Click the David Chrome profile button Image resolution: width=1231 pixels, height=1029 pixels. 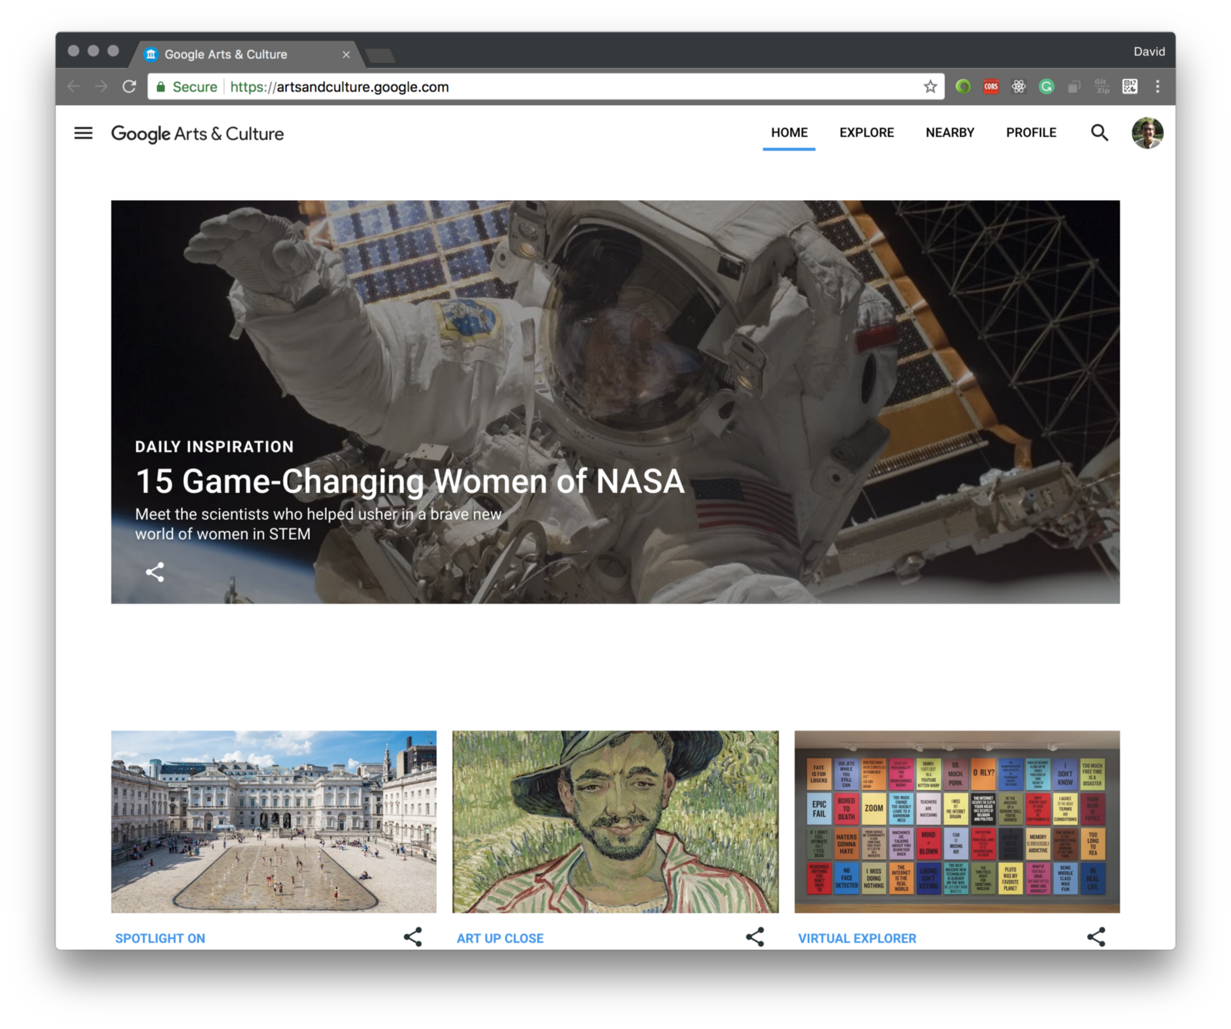click(1149, 52)
